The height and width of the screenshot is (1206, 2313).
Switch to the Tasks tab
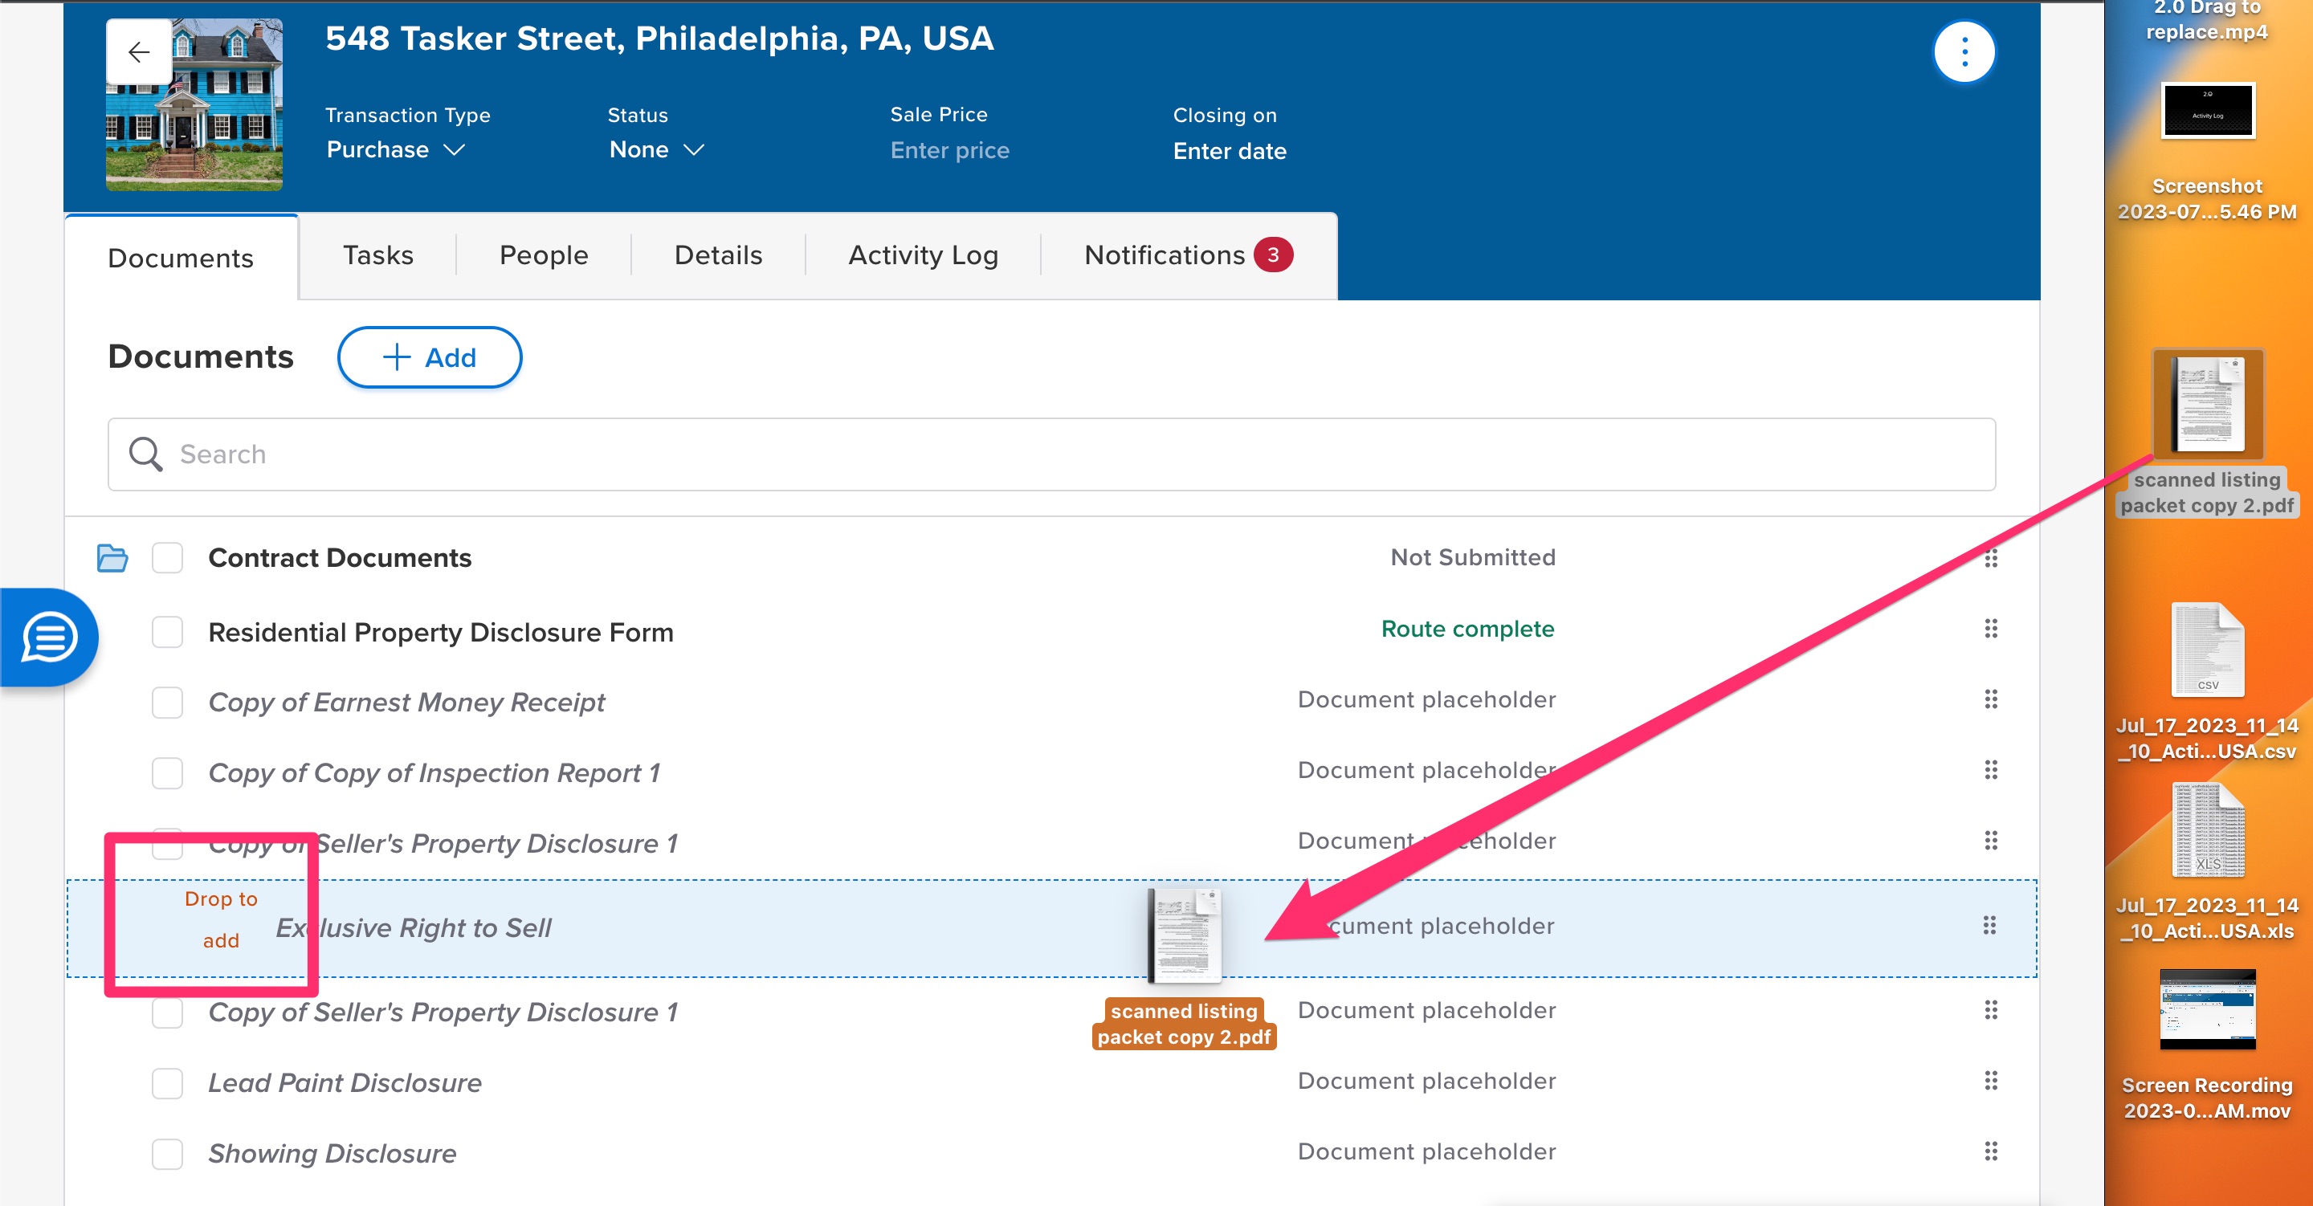click(378, 256)
